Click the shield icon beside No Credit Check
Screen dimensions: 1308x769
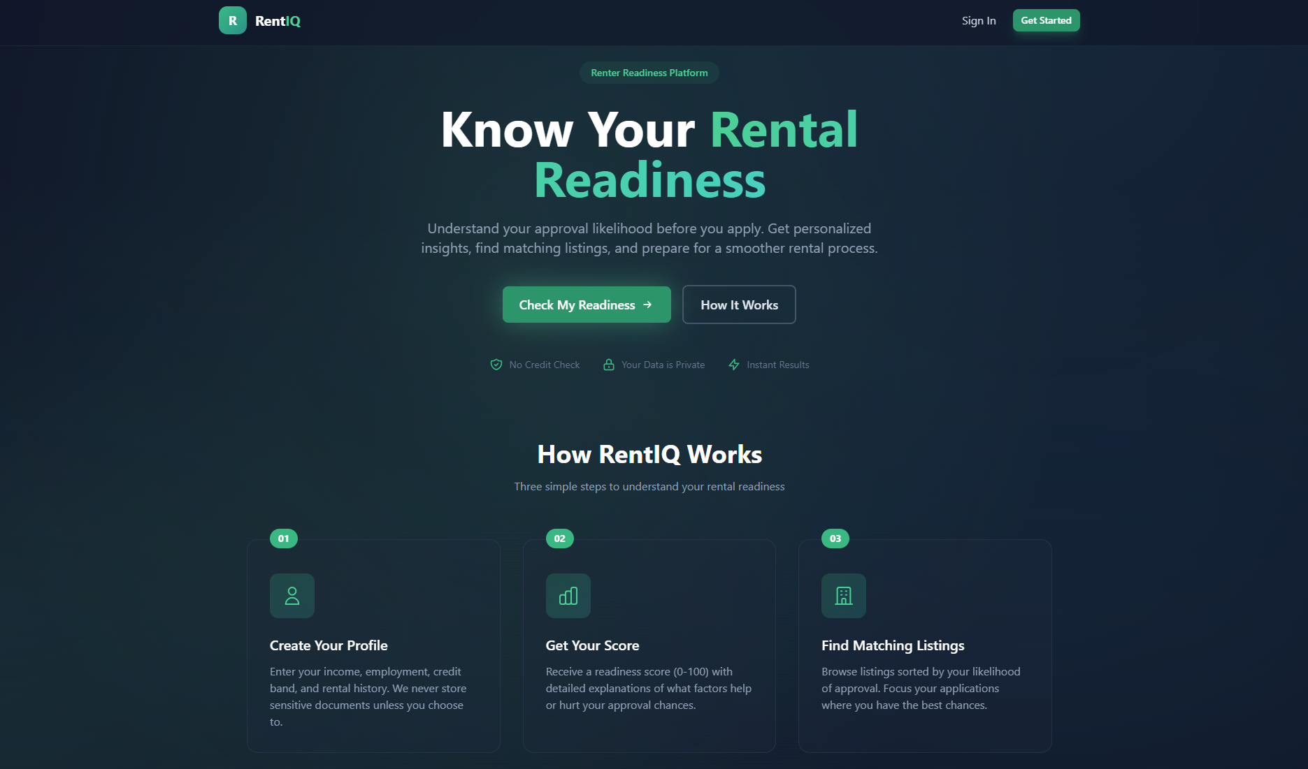(496, 365)
